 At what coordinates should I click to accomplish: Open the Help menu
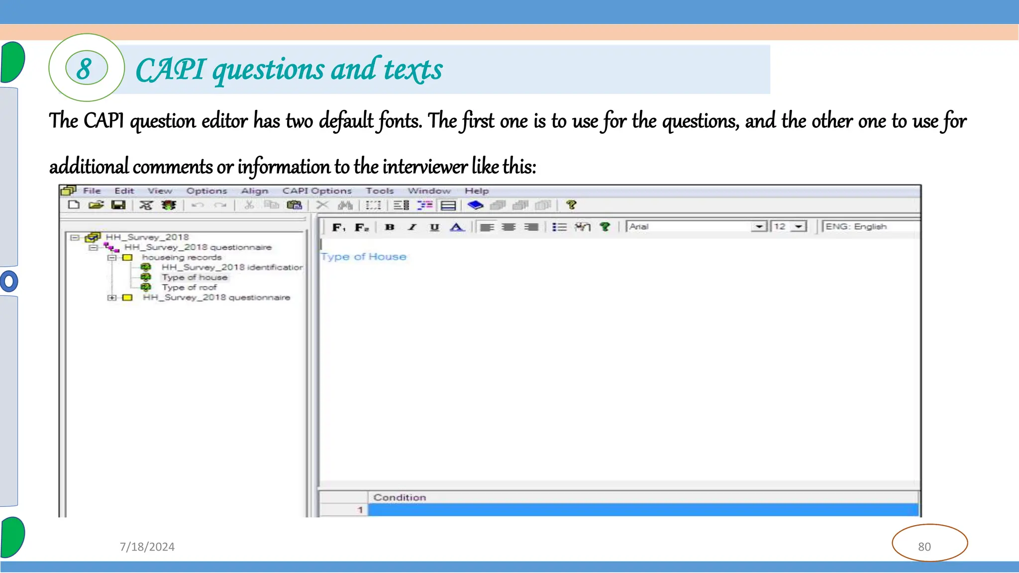(477, 191)
